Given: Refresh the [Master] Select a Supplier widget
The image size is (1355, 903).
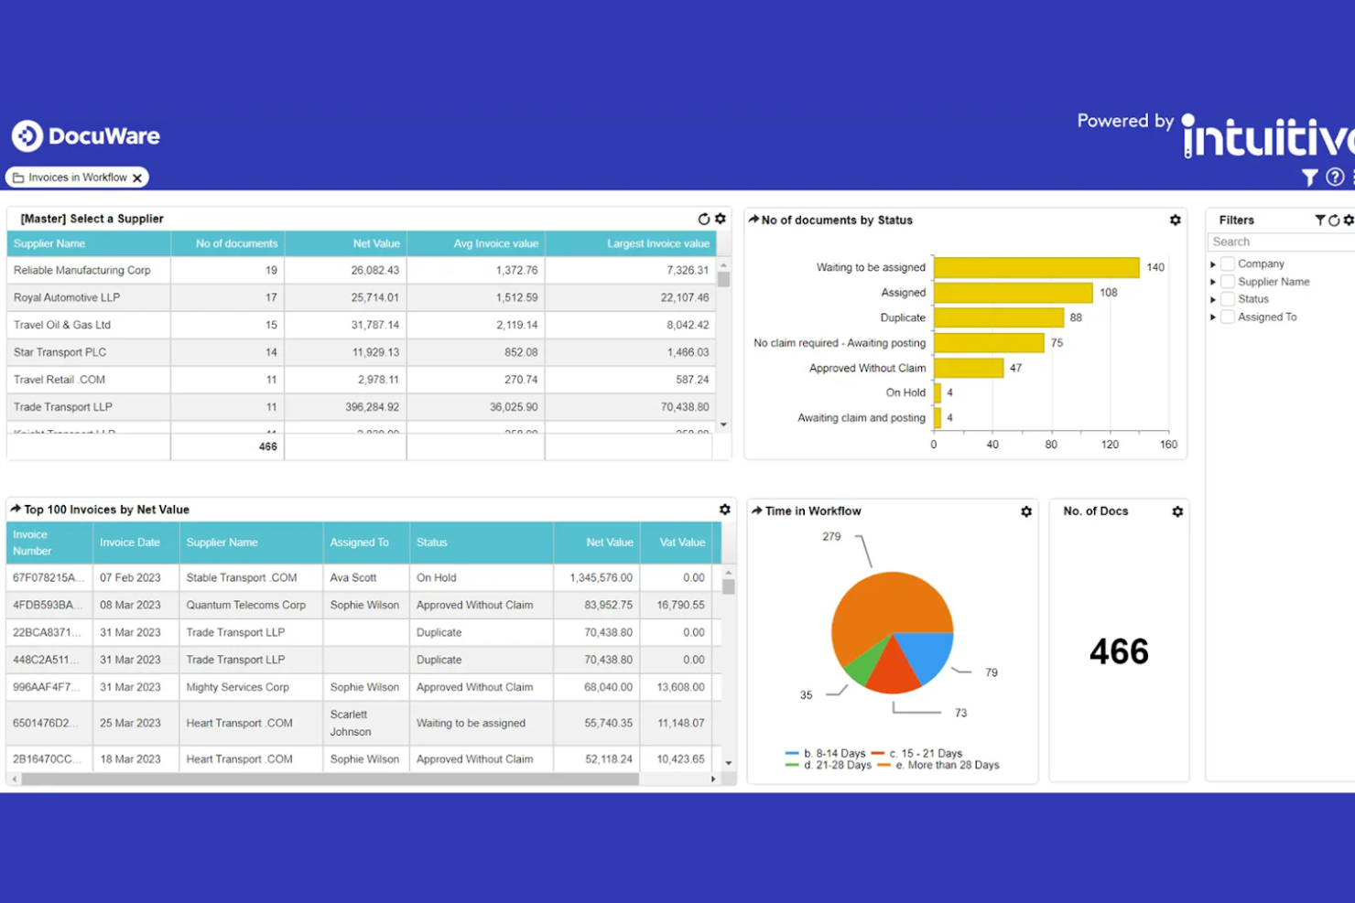Looking at the screenshot, I should click(704, 219).
